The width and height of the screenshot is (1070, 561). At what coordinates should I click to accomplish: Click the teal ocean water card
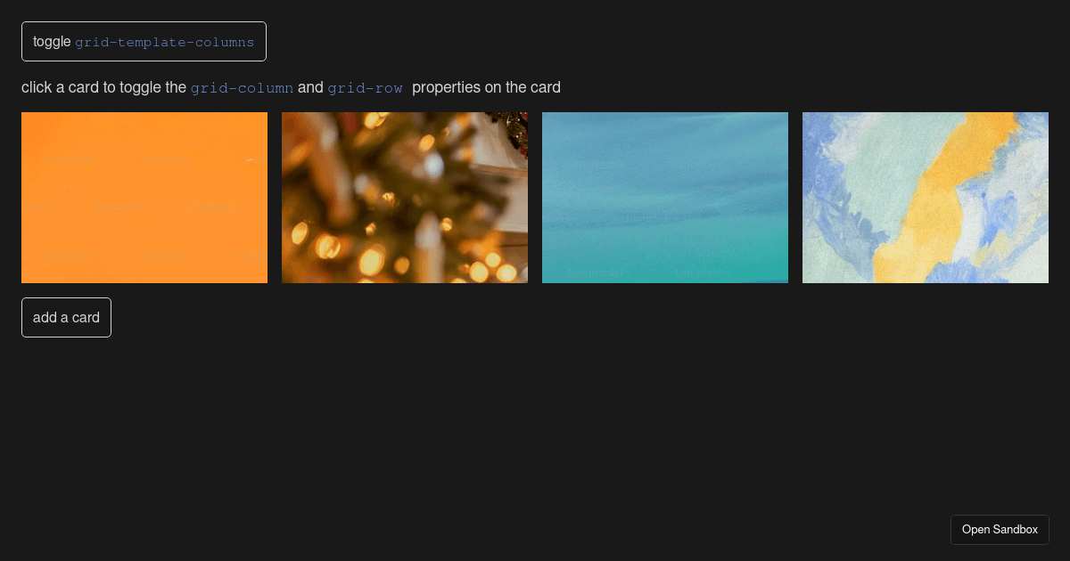665,198
